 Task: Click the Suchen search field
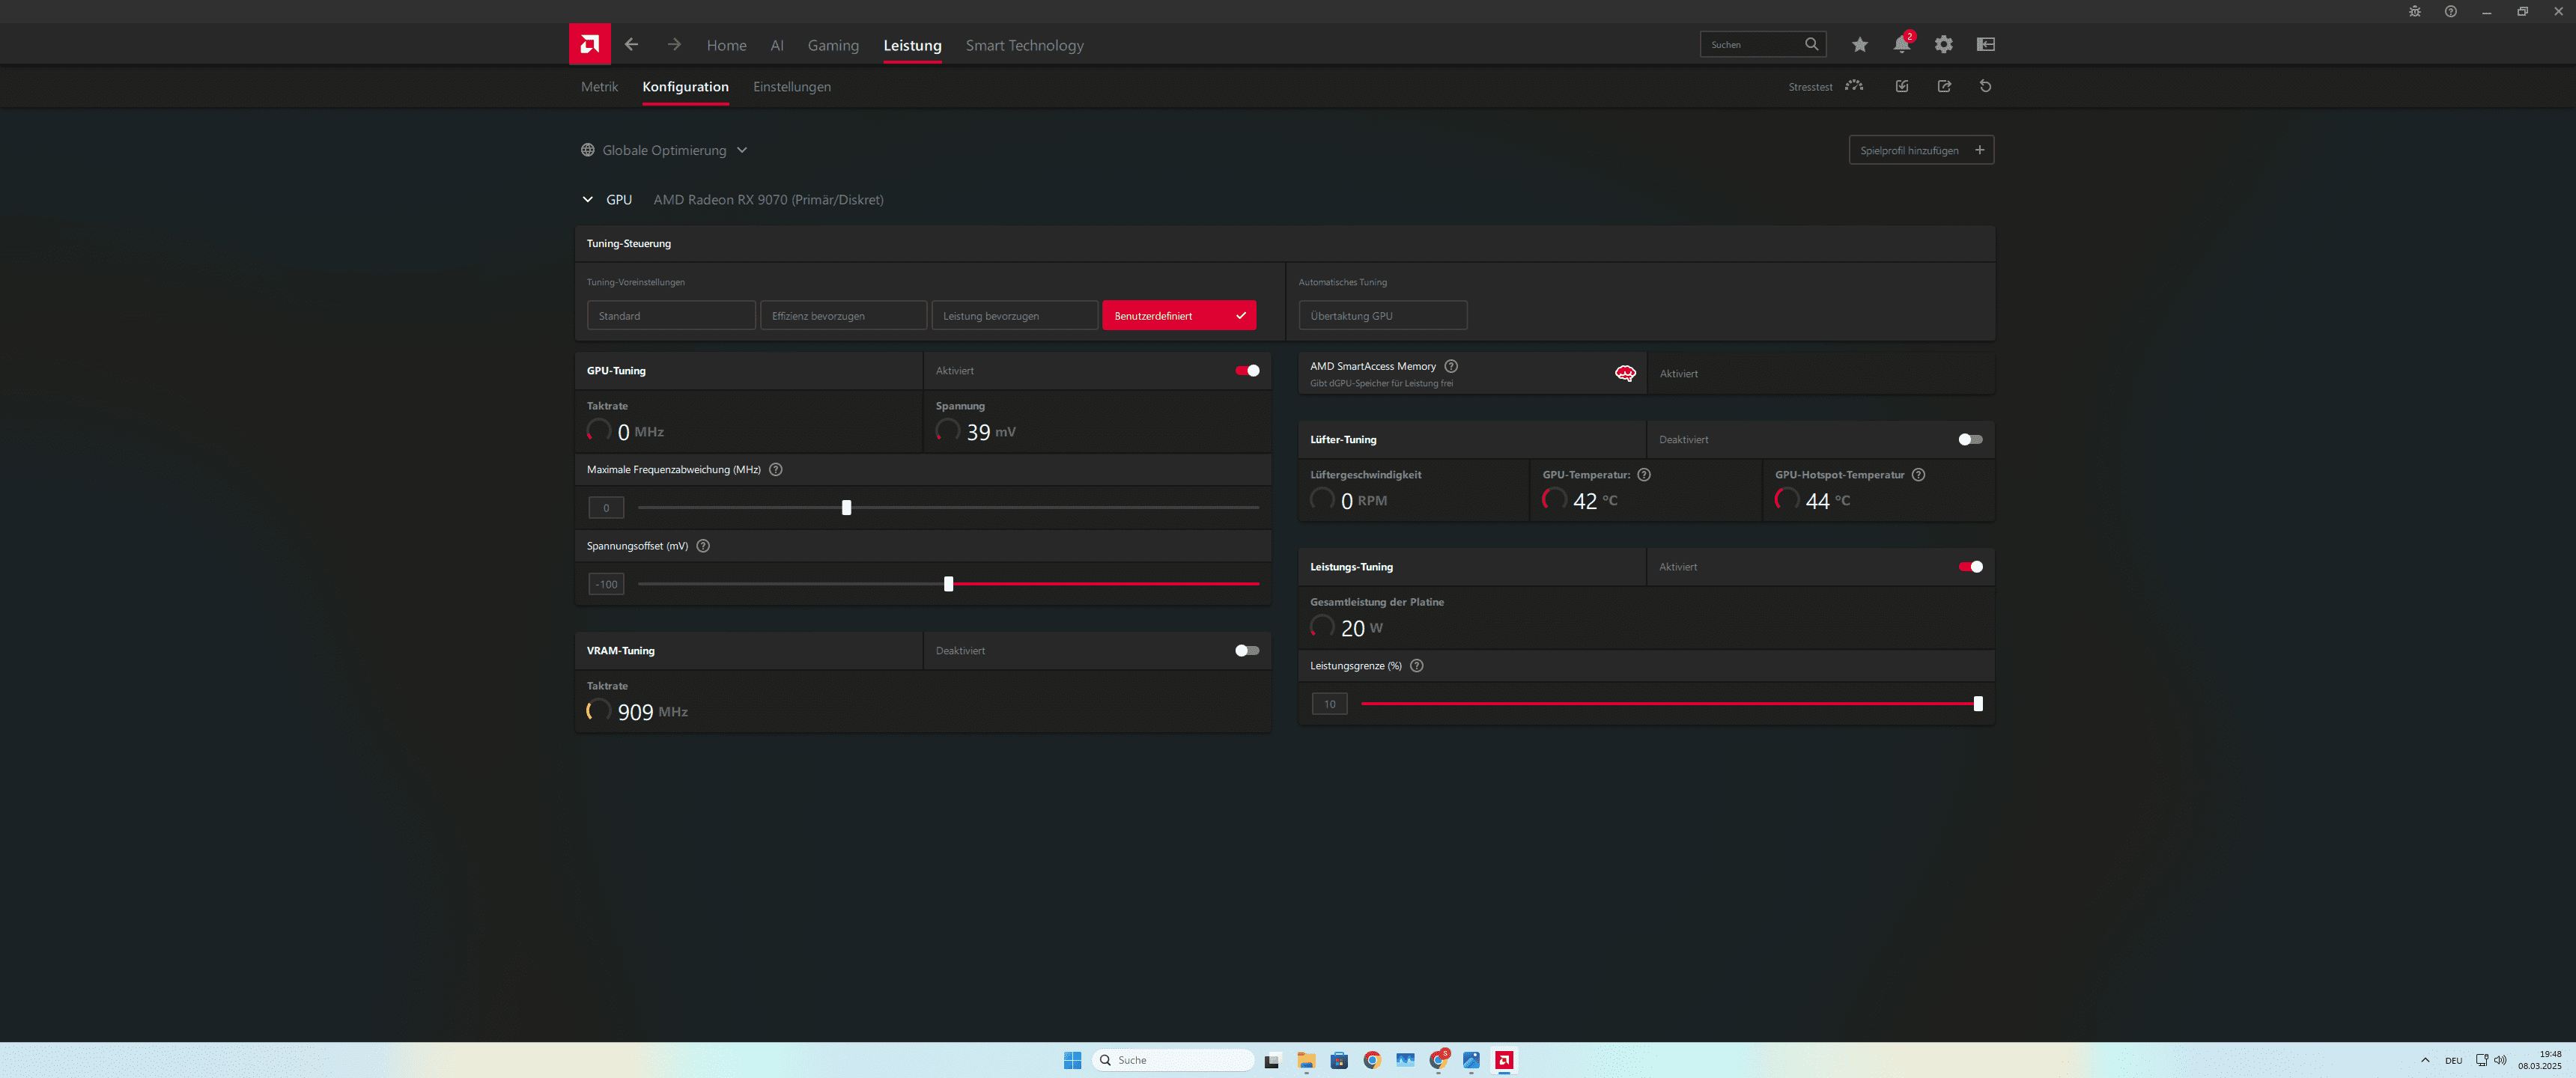[1752, 44]
